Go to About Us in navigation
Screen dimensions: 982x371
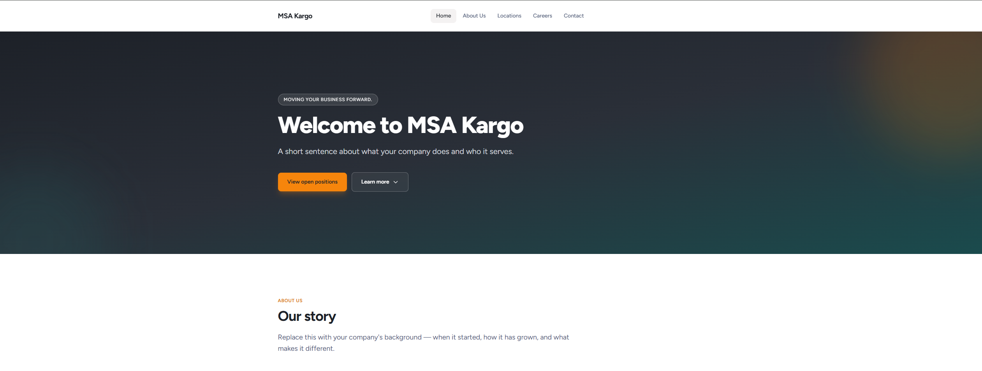click(474, 16)
